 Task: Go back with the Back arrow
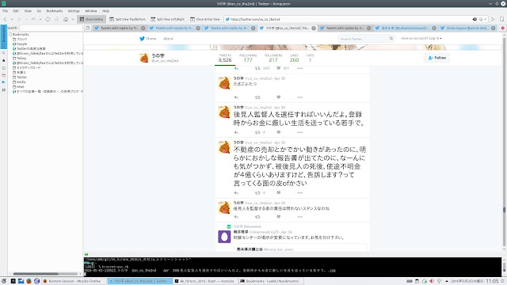point(5,19)
